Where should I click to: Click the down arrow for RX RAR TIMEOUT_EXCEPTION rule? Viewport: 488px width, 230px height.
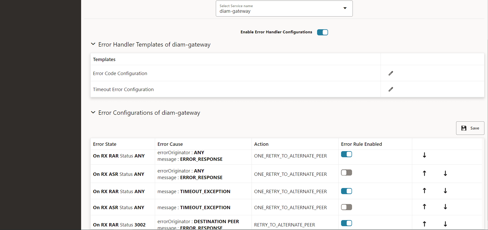pos(445,191)
